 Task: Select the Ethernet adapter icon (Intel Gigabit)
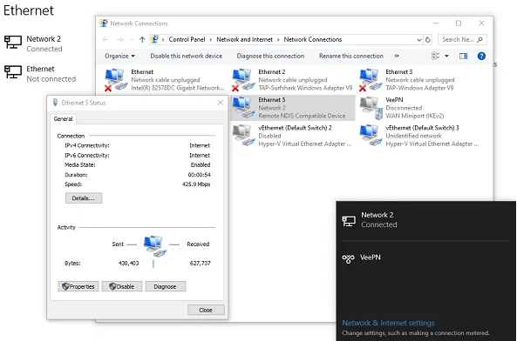point(116,79)
